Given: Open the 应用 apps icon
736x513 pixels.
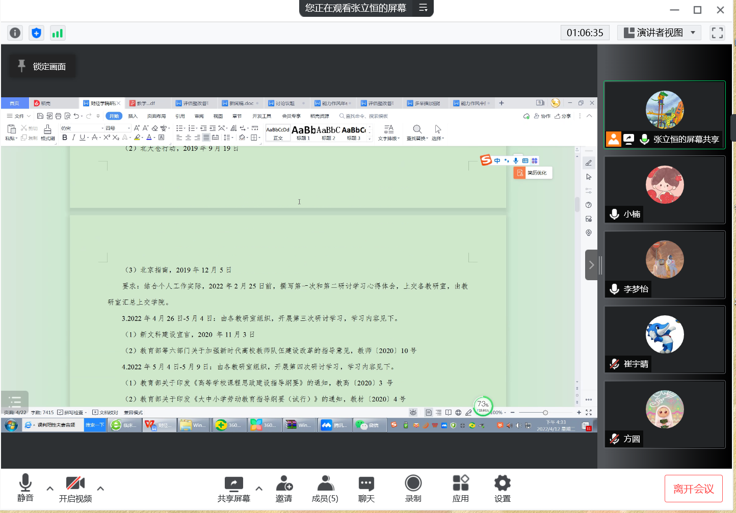Looking at the screenshot, I should coord(460,489).
